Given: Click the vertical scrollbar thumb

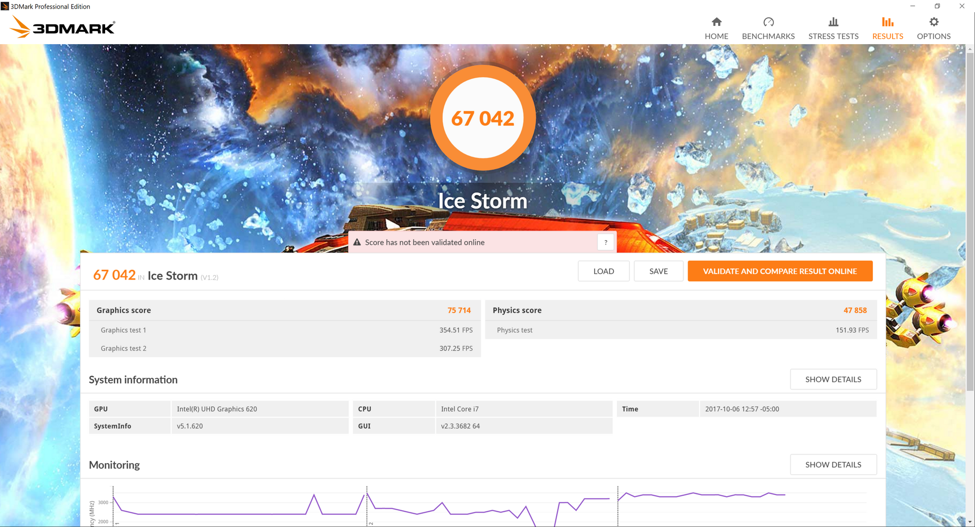Looking at the screenshot, I should (970, 218).
